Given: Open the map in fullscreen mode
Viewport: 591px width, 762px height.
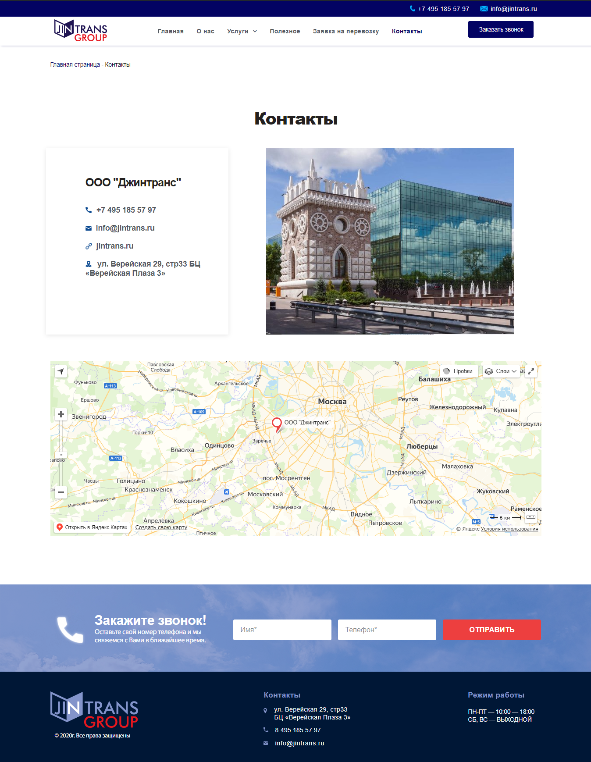Looking at the screenshot, I should [531, 371].
